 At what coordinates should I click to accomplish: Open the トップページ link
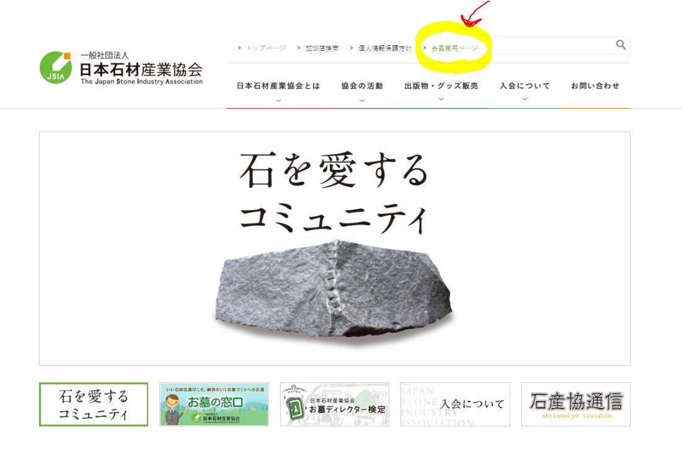[x=266, y=48]
